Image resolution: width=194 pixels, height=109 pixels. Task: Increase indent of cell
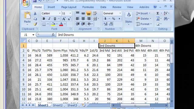pyautogui.click(x=83, y=24)
